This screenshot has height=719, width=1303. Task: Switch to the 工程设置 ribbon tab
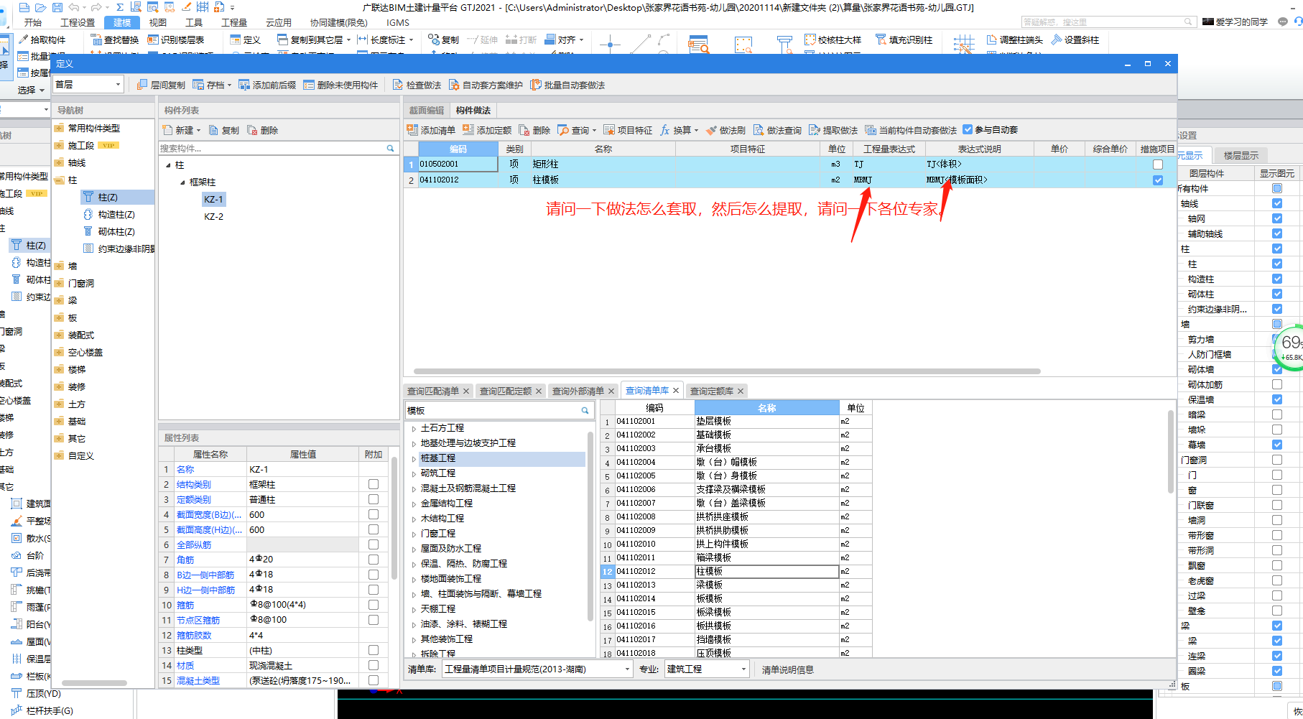tap(78, 23)
